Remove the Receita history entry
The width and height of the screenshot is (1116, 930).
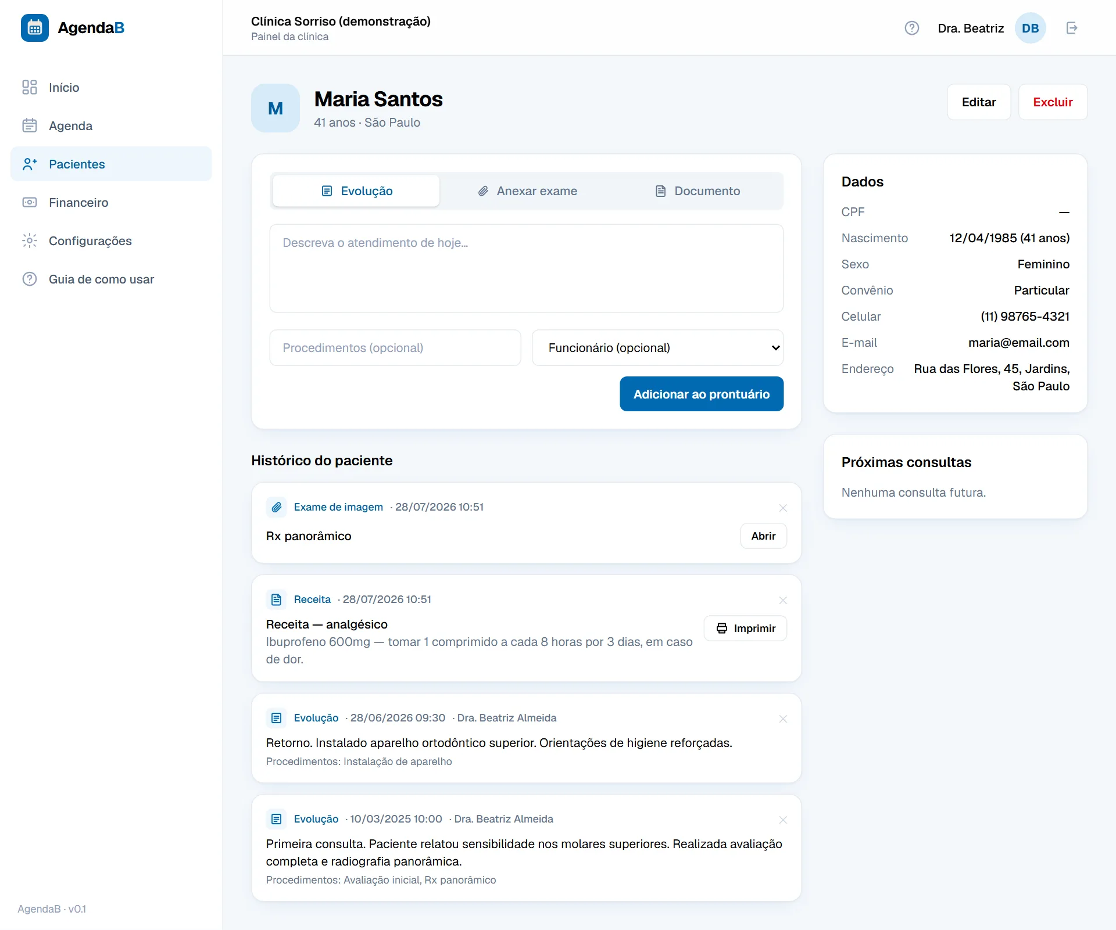click(x=783, y=600)
